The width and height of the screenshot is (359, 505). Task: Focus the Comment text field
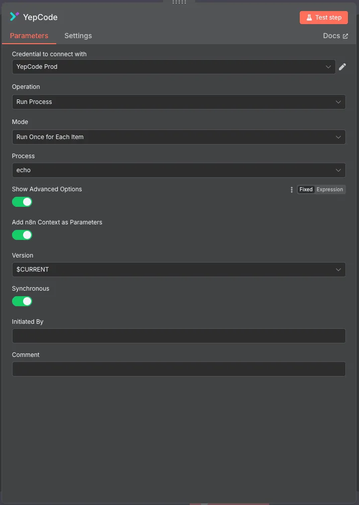[x=179, y=369]
